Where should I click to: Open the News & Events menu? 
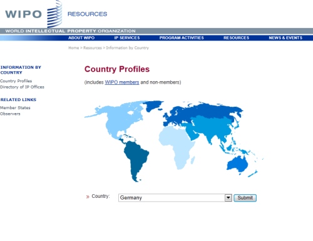[285, 38]
